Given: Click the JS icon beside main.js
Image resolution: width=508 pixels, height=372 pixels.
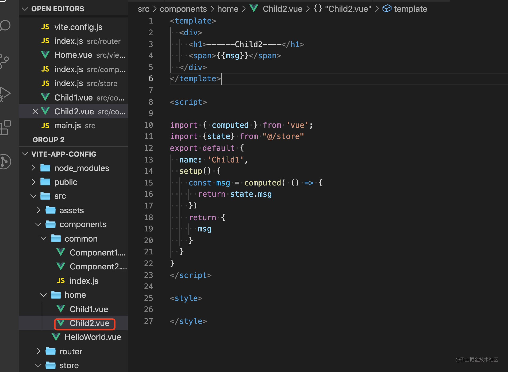Looking at the screenshot, I should tap(45, 126).
